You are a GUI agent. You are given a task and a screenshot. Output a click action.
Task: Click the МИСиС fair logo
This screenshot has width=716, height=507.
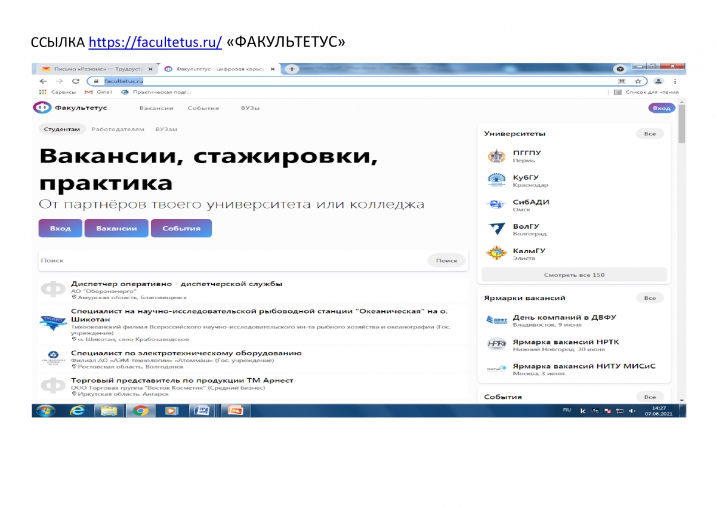tap(496, 369)
